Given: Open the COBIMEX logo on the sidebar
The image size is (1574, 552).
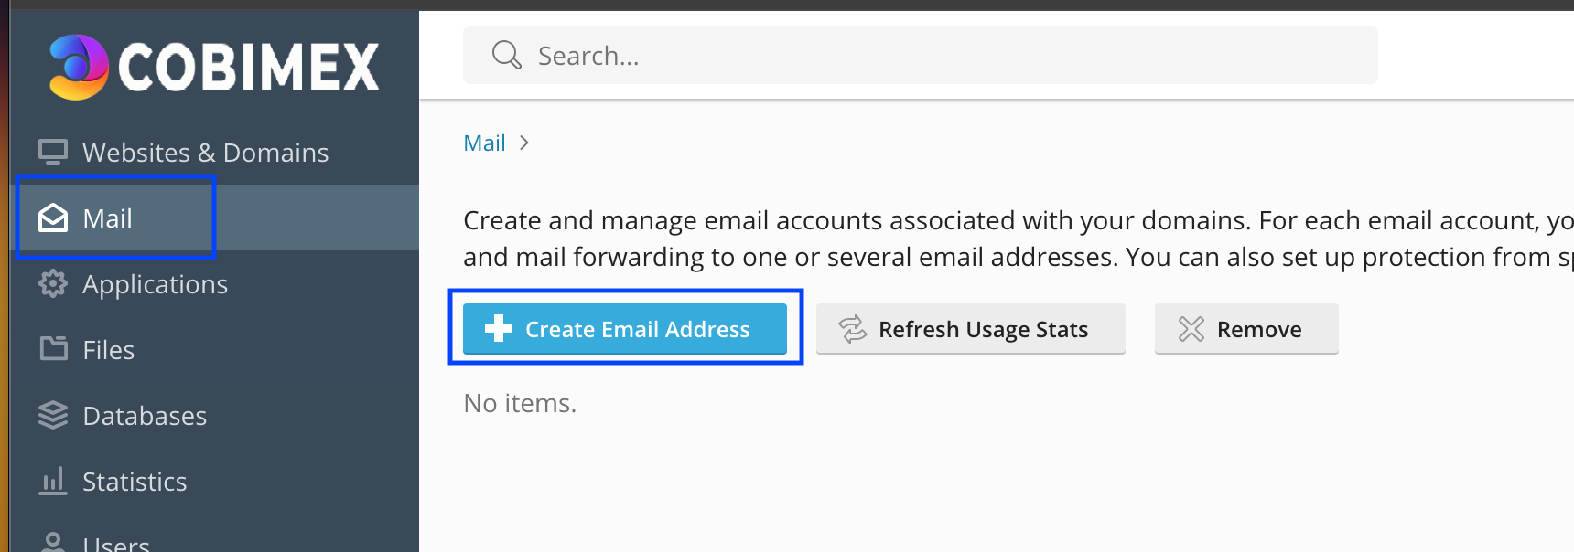Looking at the screenshot, I should pos(215,64).
